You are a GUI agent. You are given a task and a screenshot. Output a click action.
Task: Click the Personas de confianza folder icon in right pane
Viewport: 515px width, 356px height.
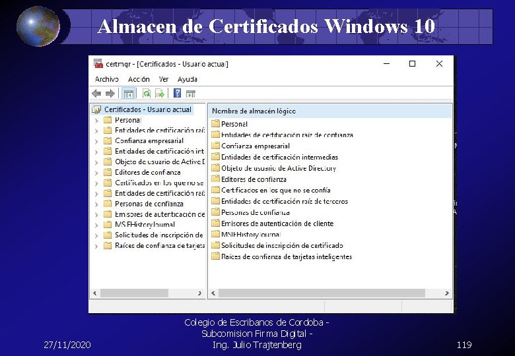(x=215, y=212)
